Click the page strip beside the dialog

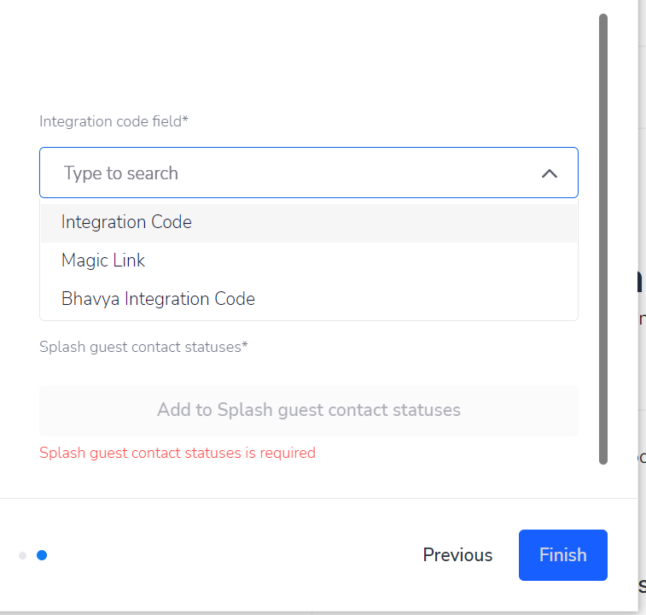[x=642, y=307]
